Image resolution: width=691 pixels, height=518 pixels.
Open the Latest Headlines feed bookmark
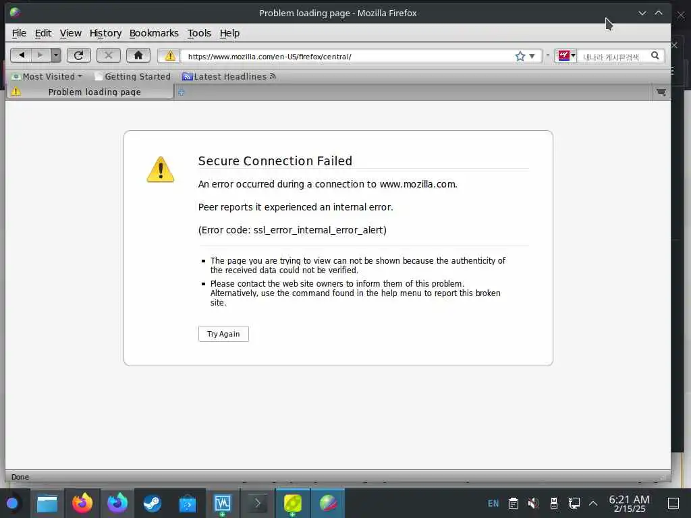[x=229, y=77]
